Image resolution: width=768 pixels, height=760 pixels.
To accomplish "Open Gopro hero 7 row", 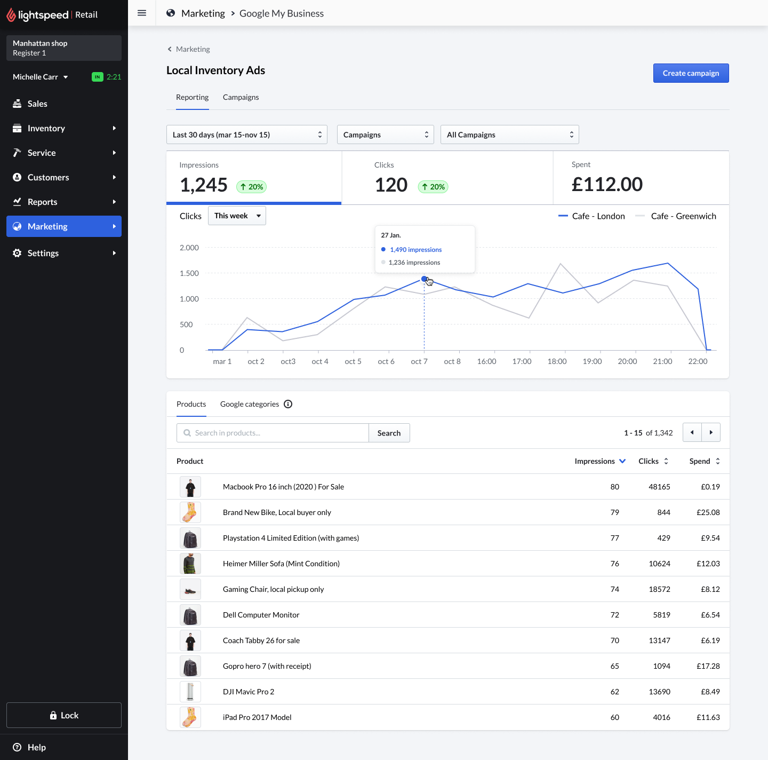I will click(x=448, y=666).
